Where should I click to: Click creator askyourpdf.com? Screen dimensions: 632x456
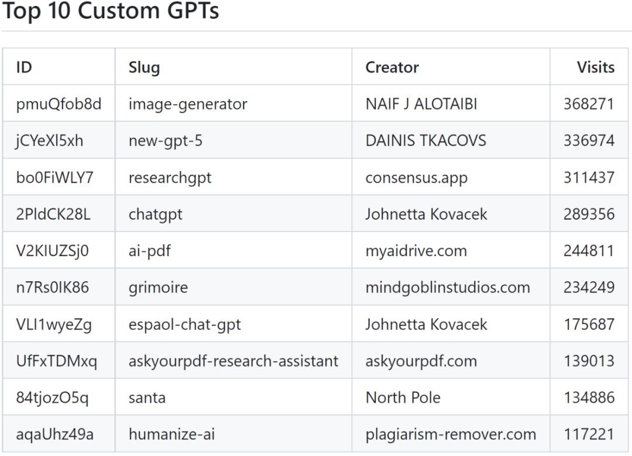tap(421, 361)
